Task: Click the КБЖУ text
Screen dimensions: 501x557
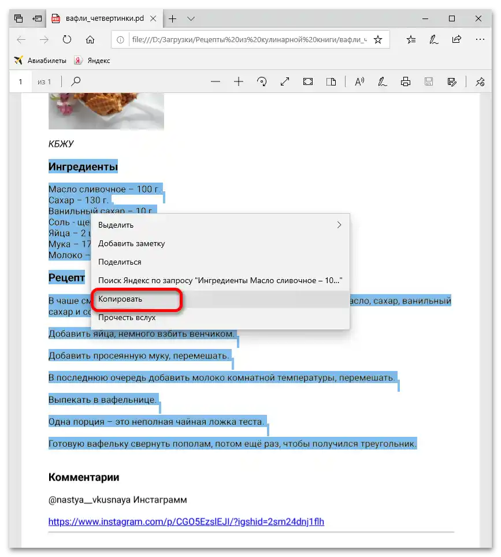Action: 61,144
